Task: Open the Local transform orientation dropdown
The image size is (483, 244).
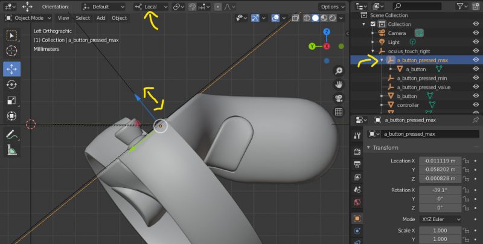Action: (152, 7)
